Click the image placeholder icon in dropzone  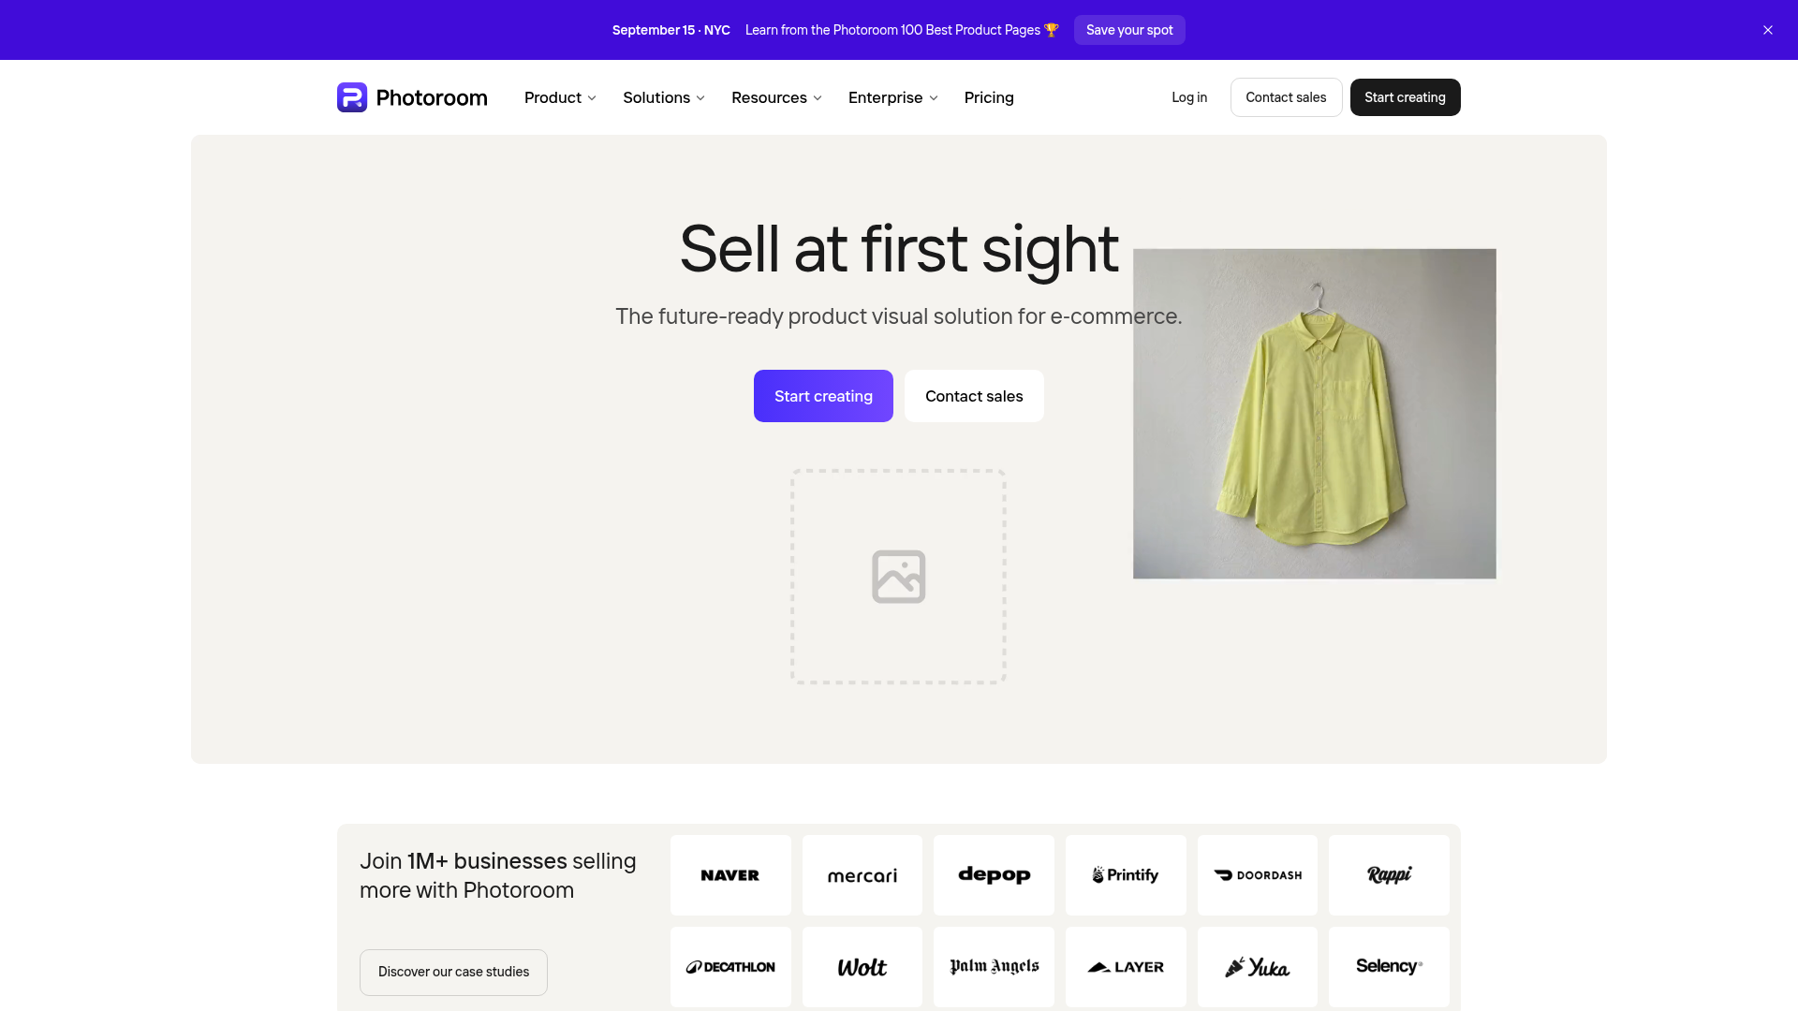[899, 577]
